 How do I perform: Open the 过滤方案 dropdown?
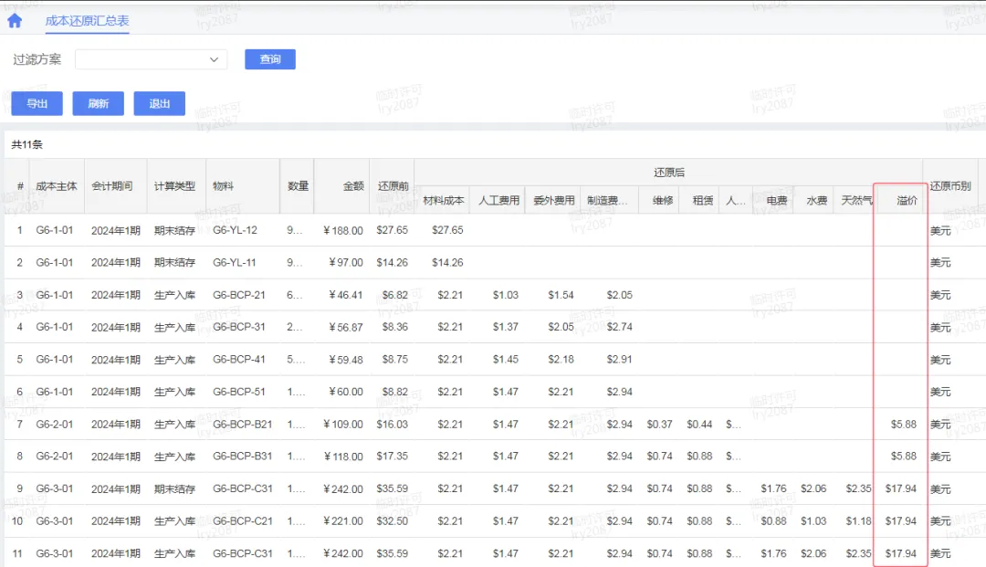151,59
